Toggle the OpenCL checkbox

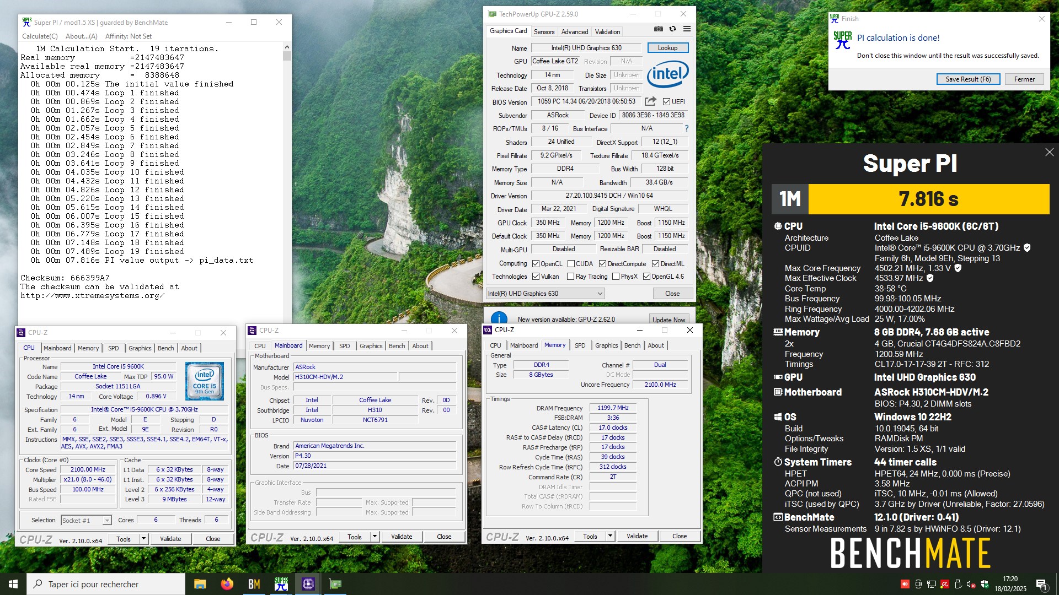[536, 264]
